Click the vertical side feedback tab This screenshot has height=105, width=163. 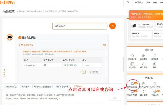pos(4,73)
